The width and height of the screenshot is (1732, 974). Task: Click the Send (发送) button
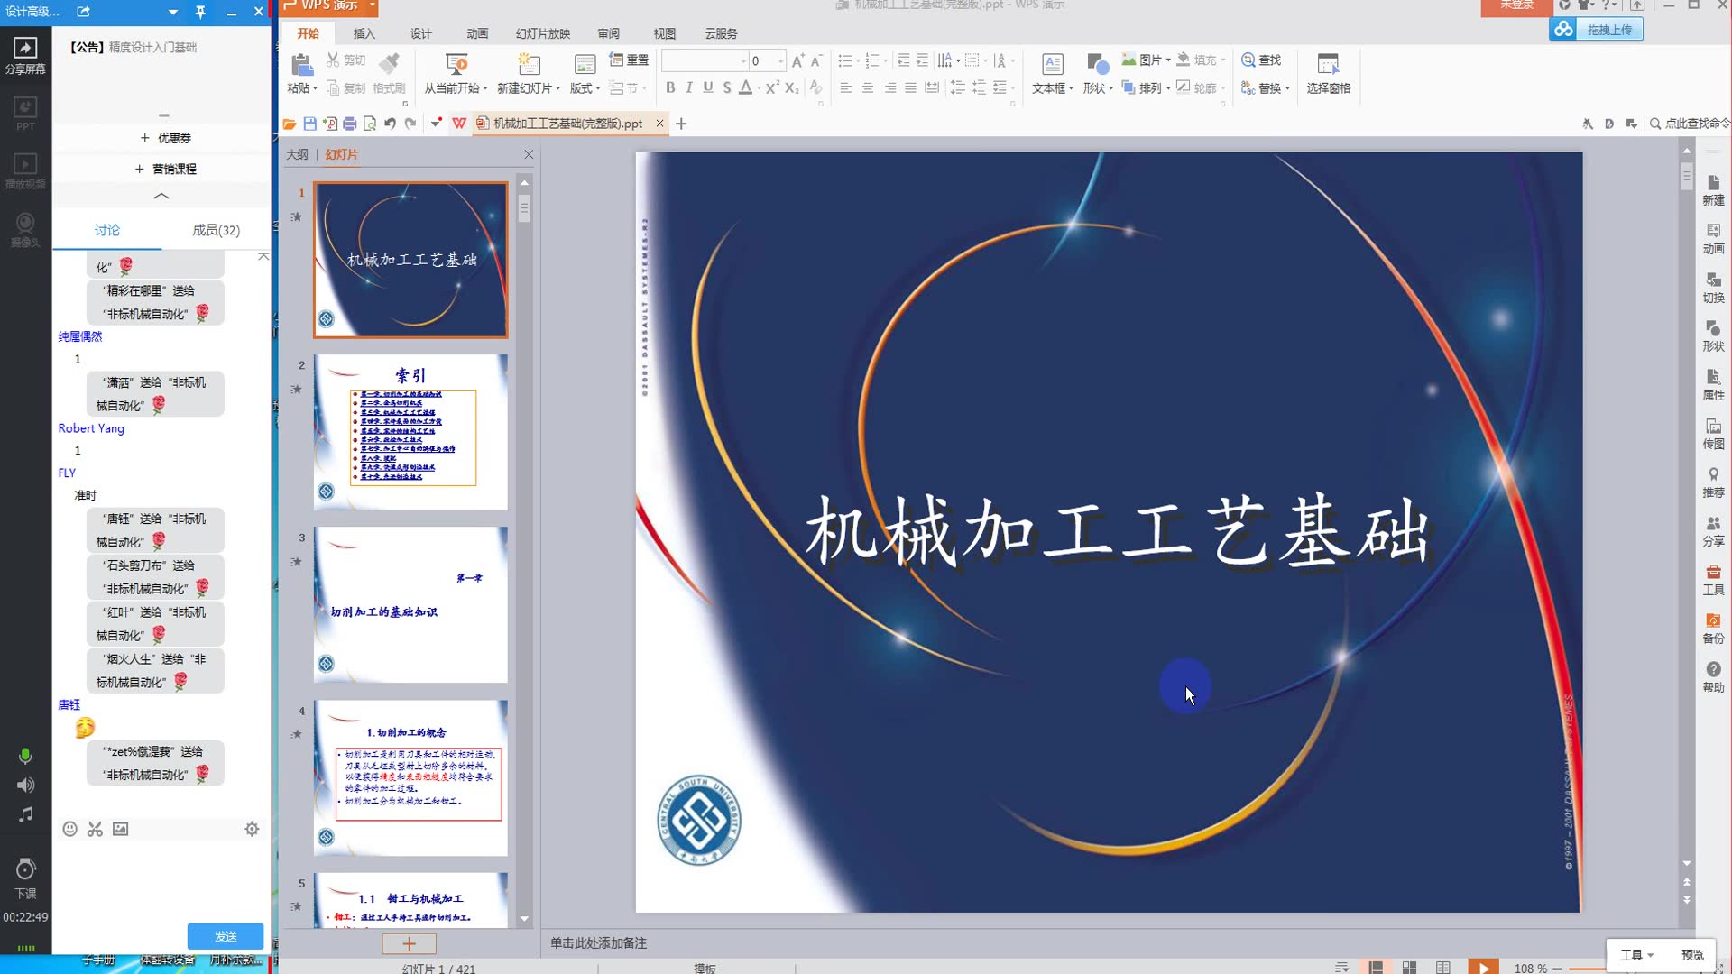(x=226, y=936)
